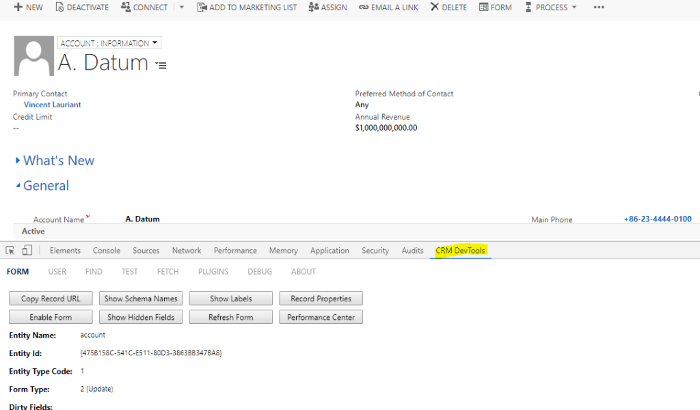700x410 pixels.
Task: Switch to the Audits DevTools tab
Action: click(x=412, y=251)
